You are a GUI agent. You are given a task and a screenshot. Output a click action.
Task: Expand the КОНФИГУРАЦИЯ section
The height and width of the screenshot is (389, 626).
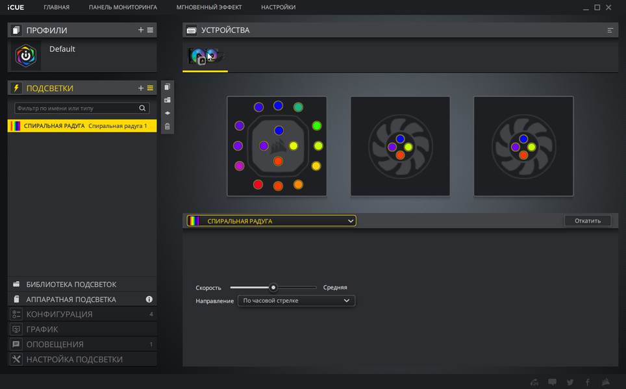82,314
